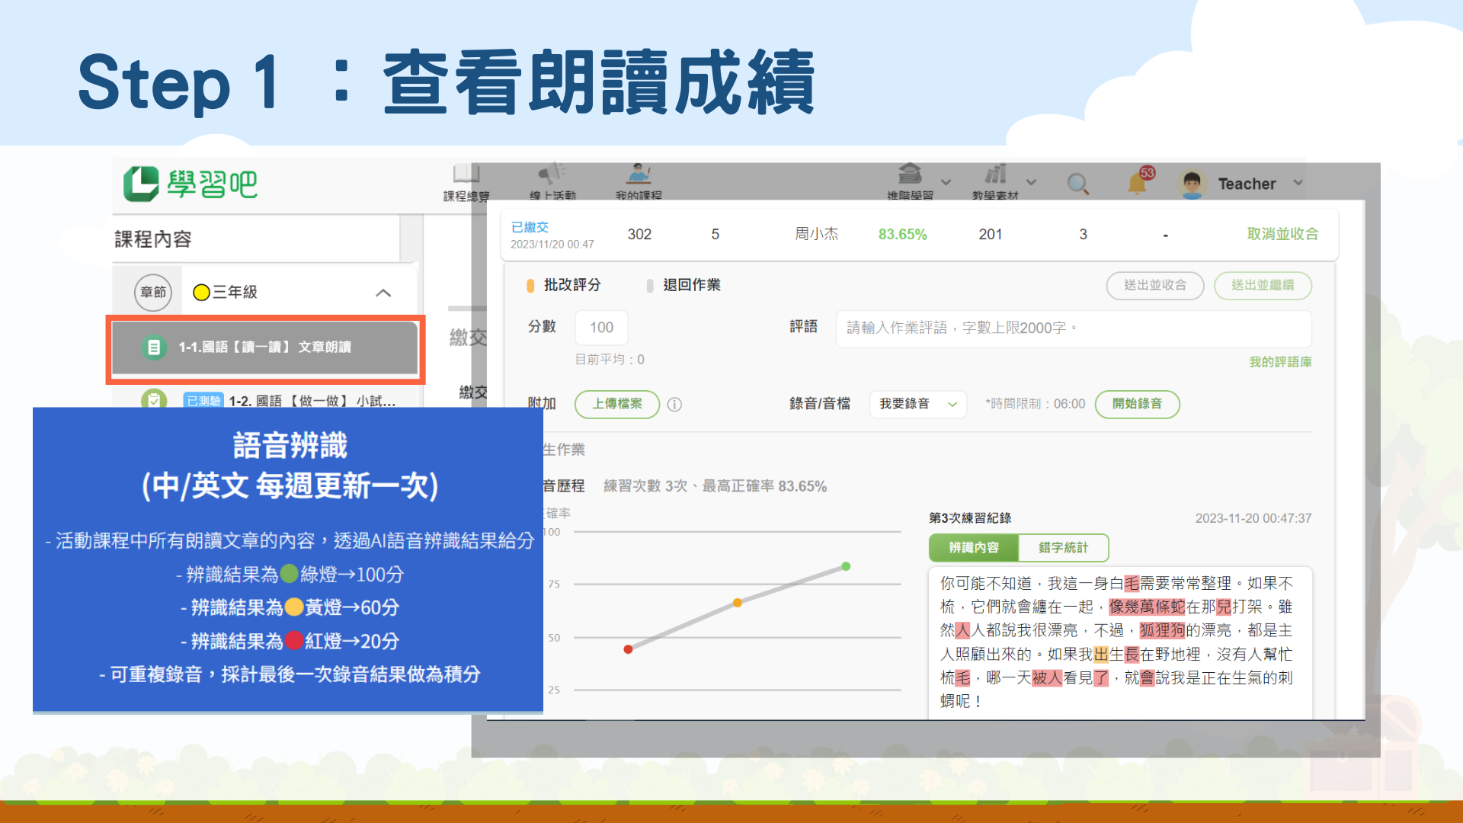Click the 學習吧 logo

click(x=190, y=184)
